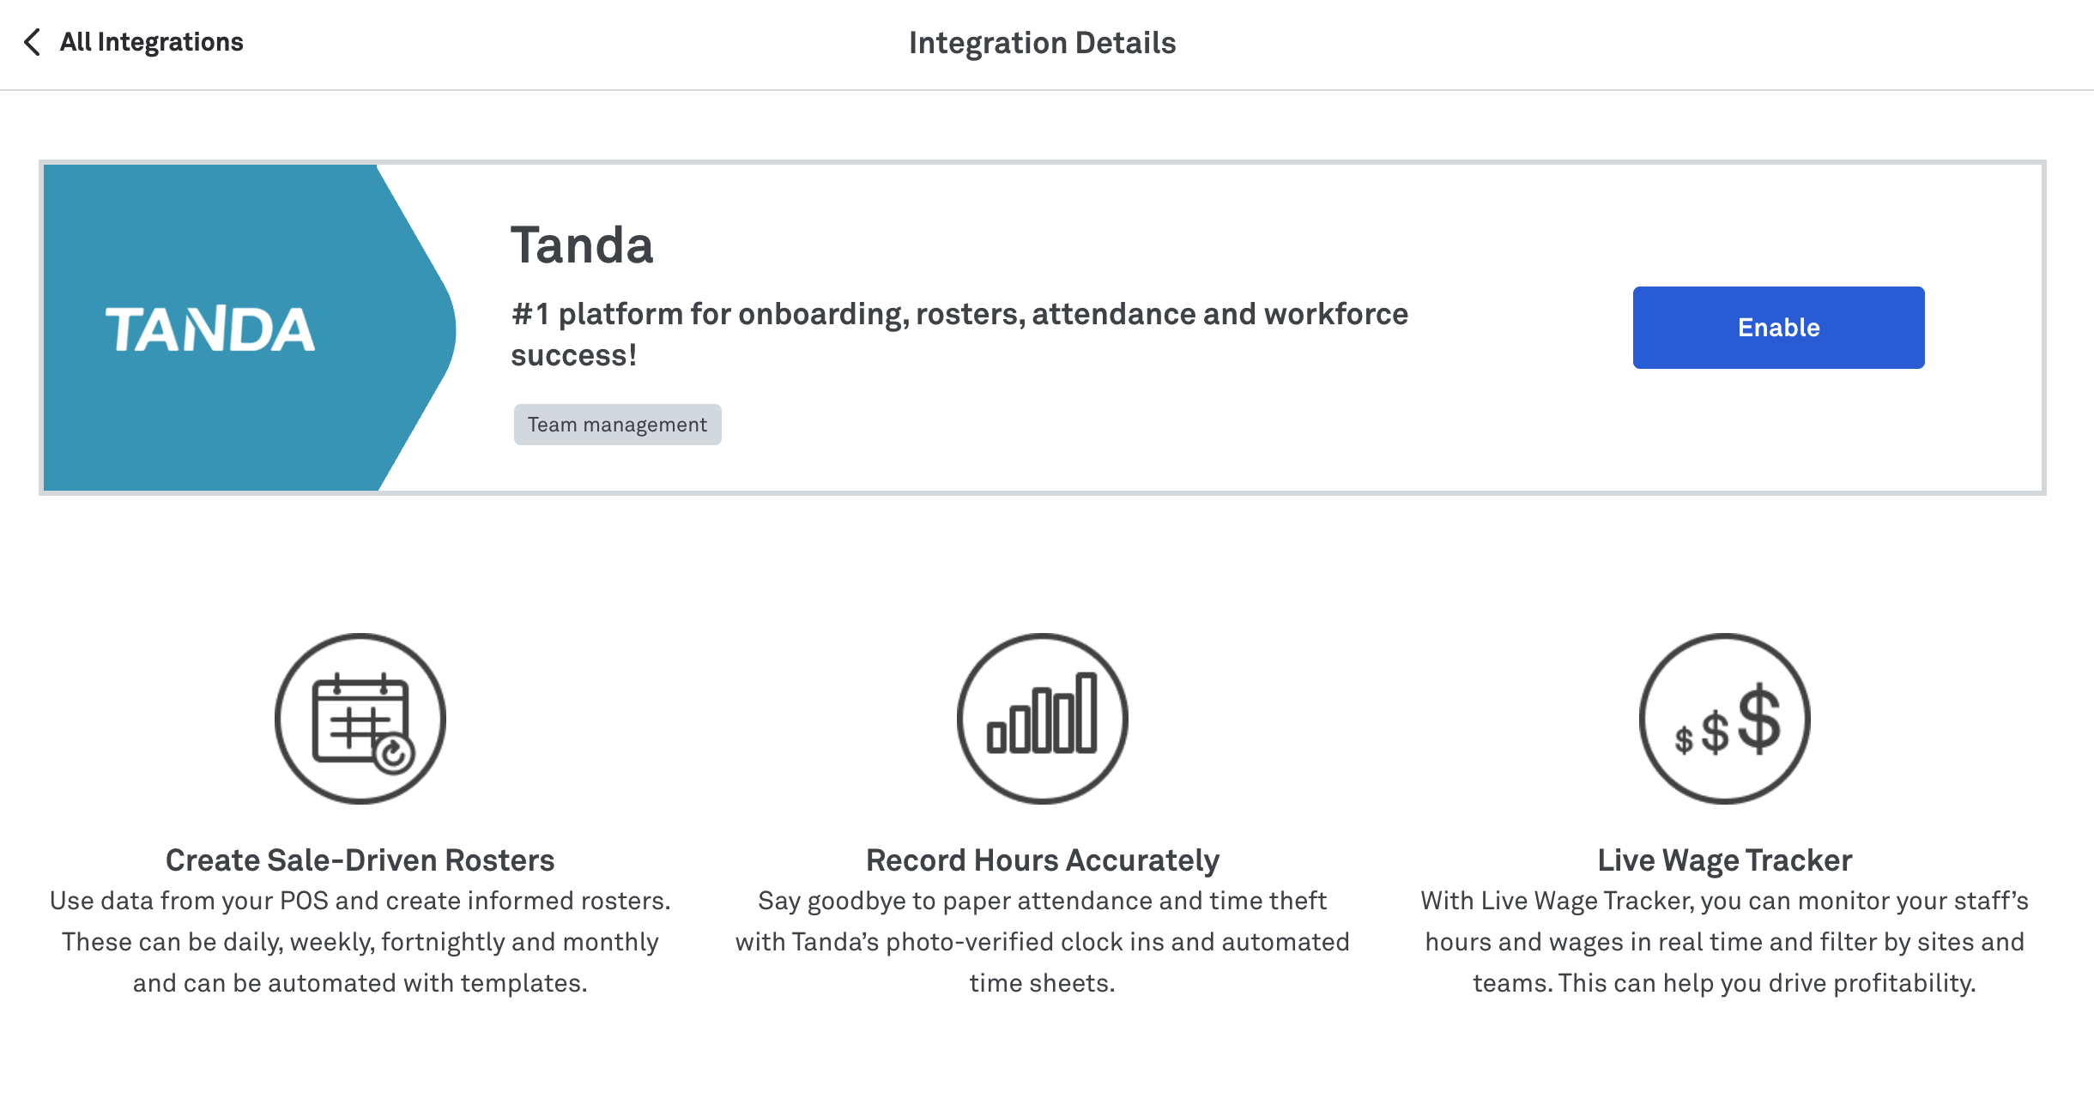Select the 'Create Sale-Driven Rosters' heading
2094x1110 pixels.
point(360,860)
